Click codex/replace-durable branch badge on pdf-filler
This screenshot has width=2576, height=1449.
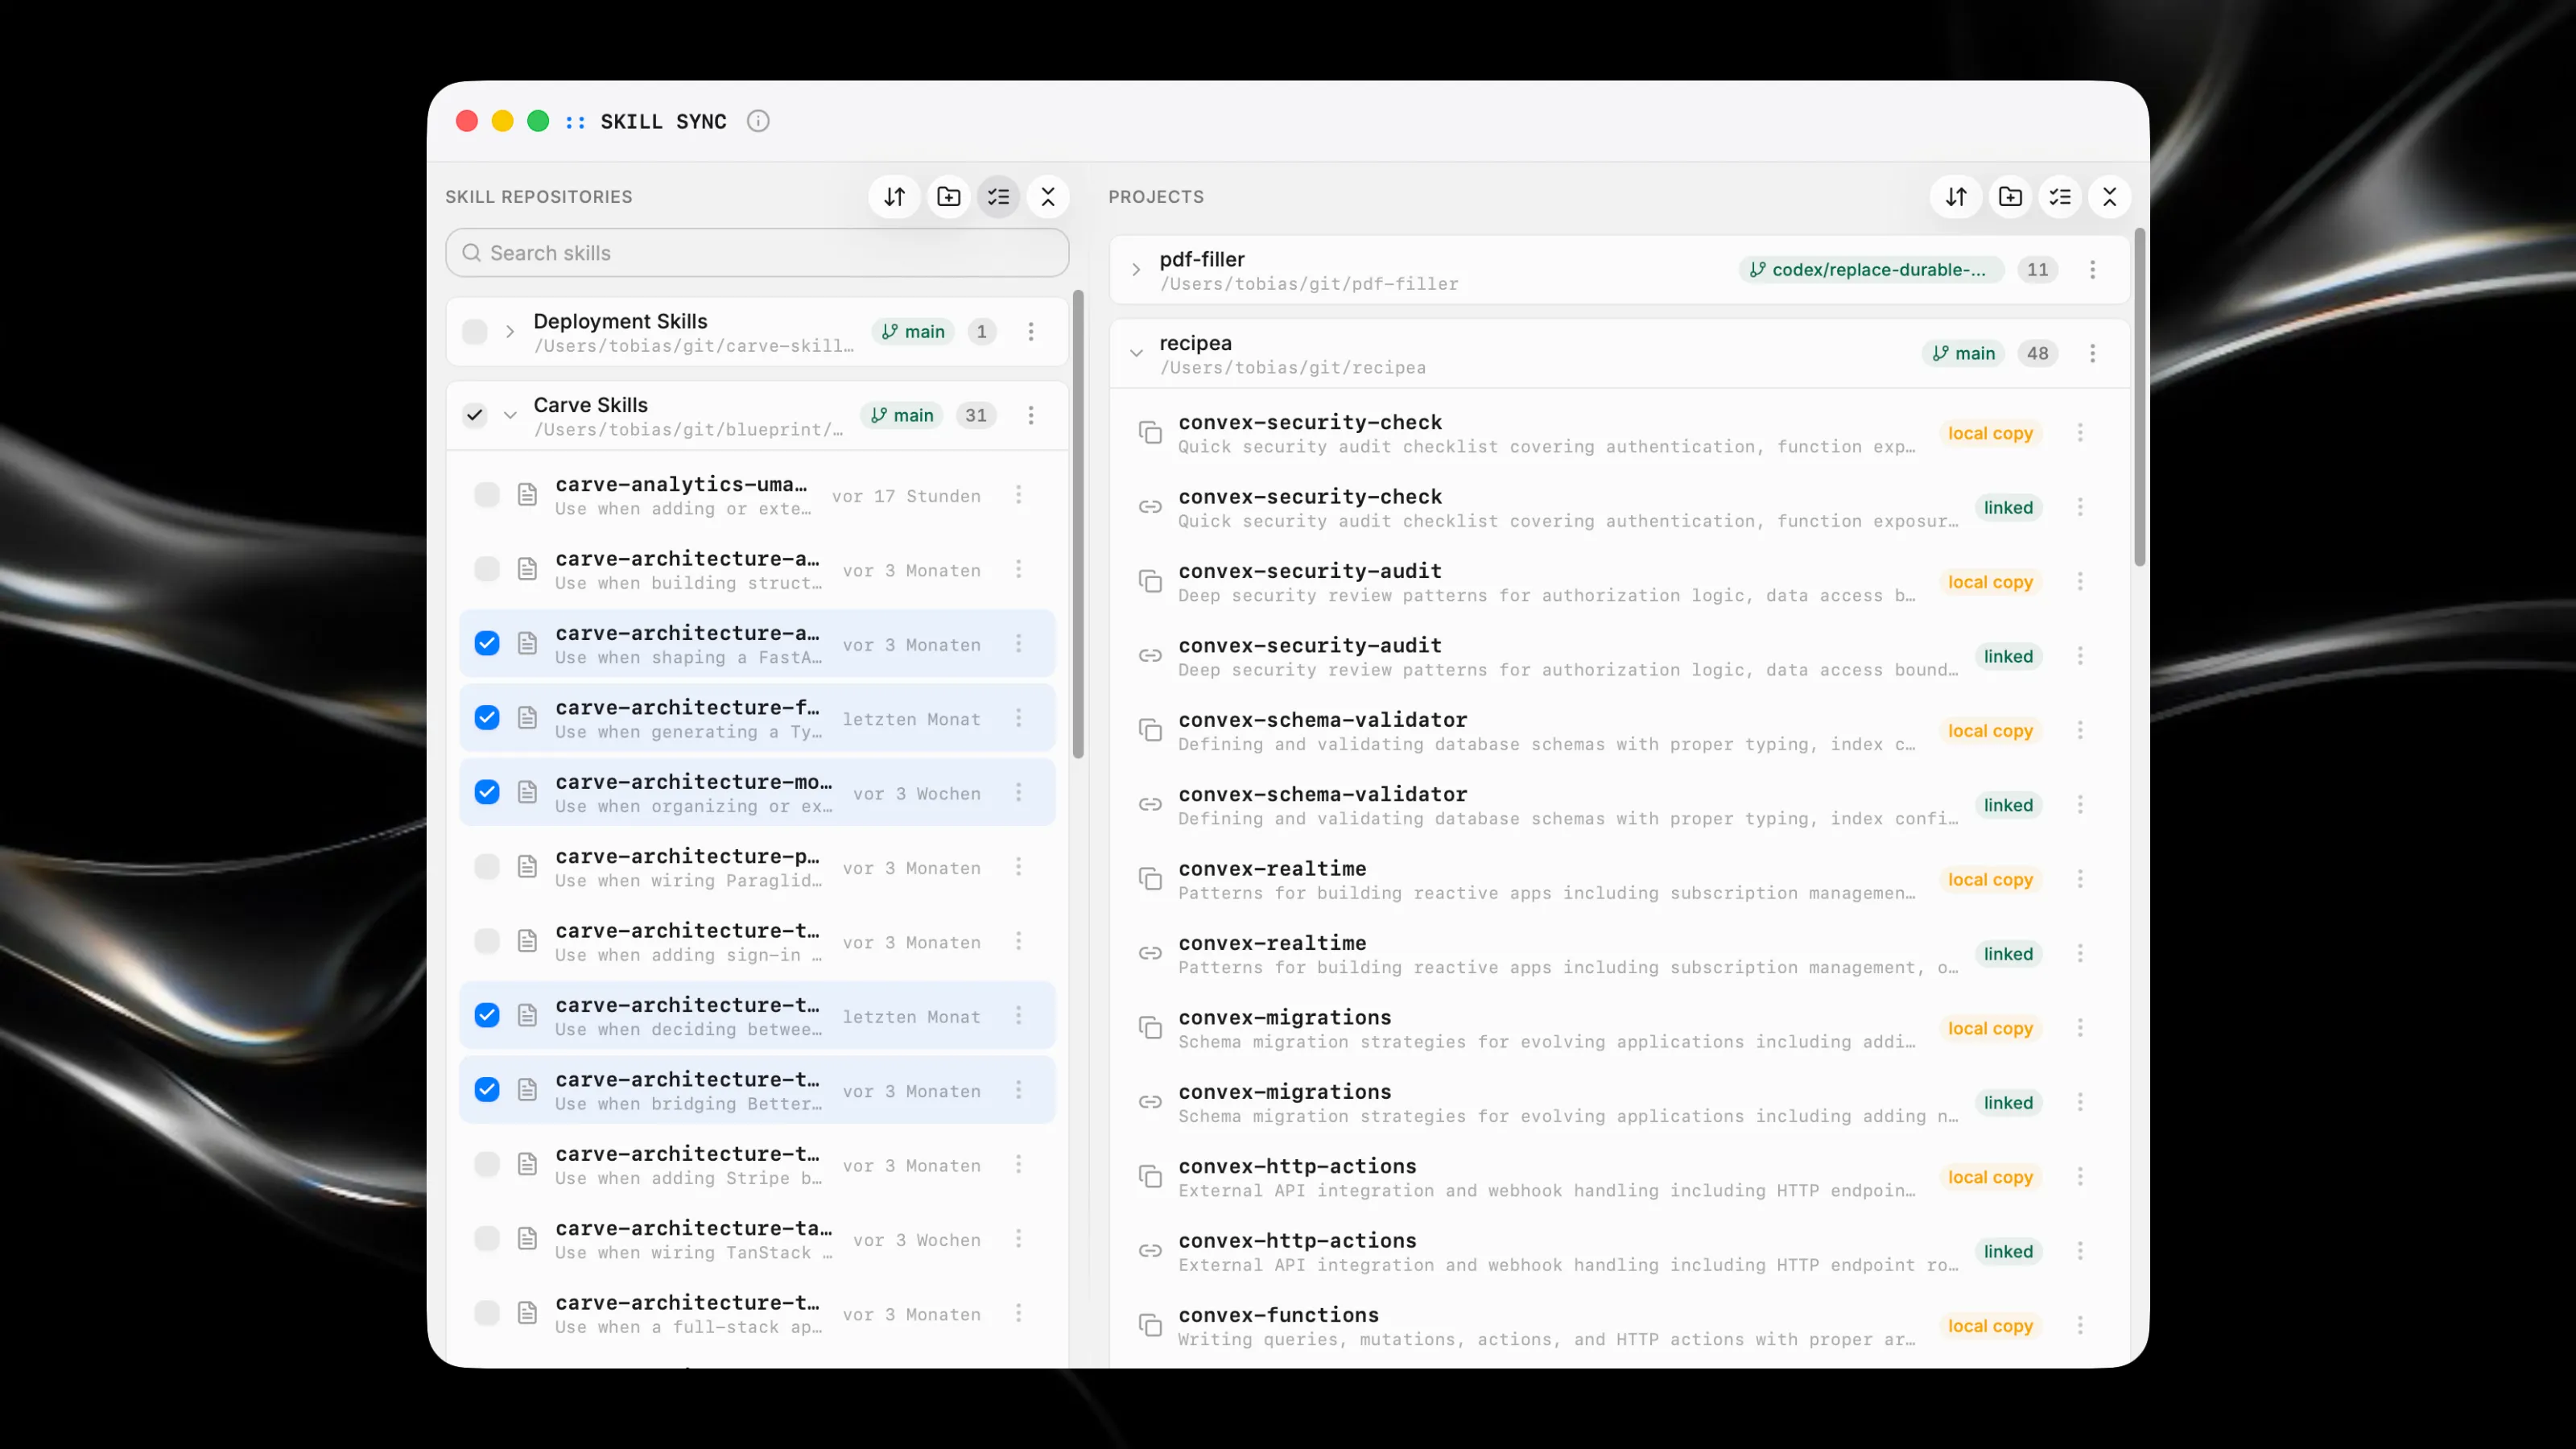click(x=1870, y=269)
